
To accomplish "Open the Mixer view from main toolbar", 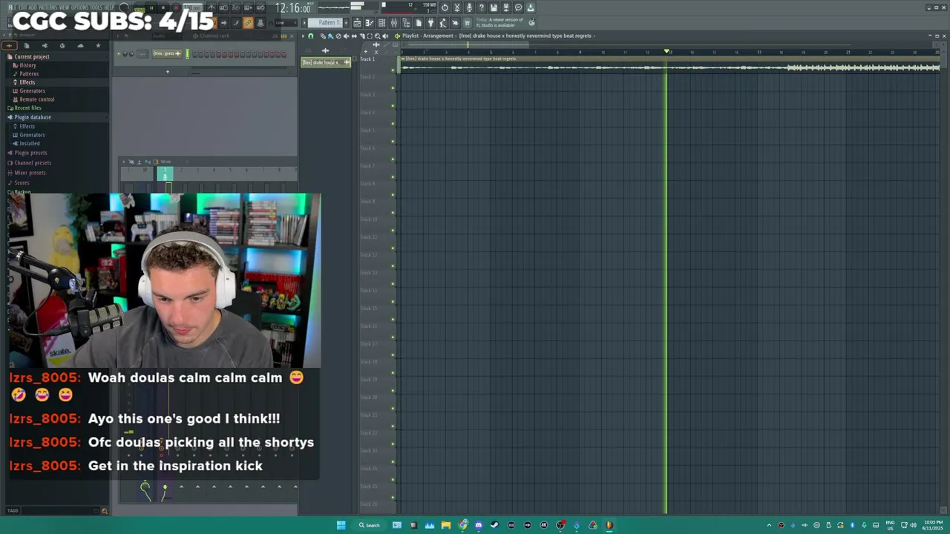I will pos(393,23).
